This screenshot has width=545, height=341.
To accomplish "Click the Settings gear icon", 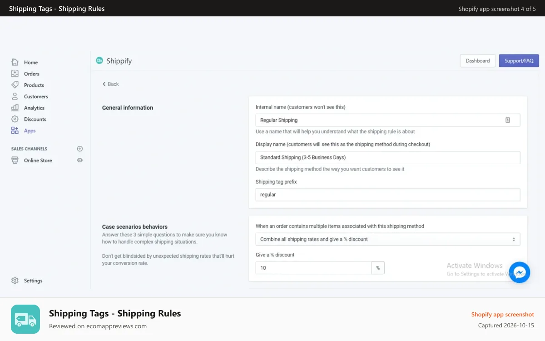I will tap(15, 281).
